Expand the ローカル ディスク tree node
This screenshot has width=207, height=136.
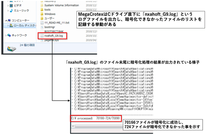pos(9,26)
